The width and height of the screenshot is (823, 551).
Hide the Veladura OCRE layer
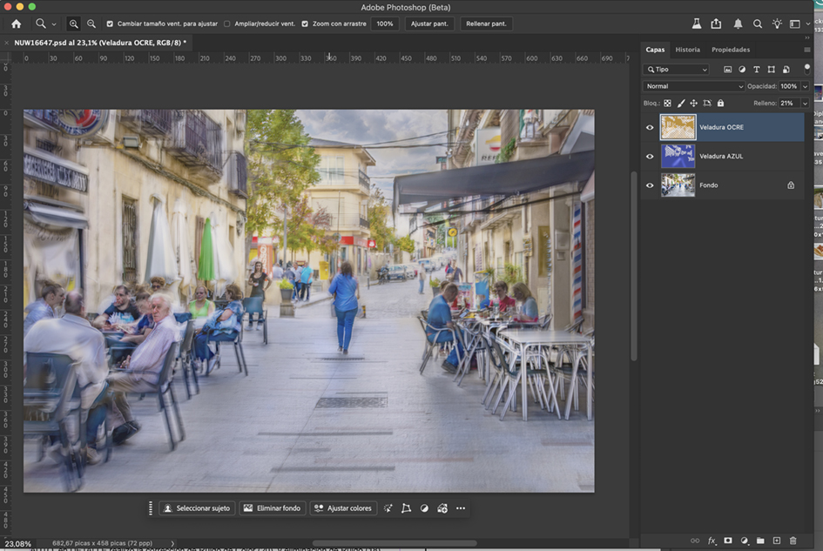pos(650,127)
